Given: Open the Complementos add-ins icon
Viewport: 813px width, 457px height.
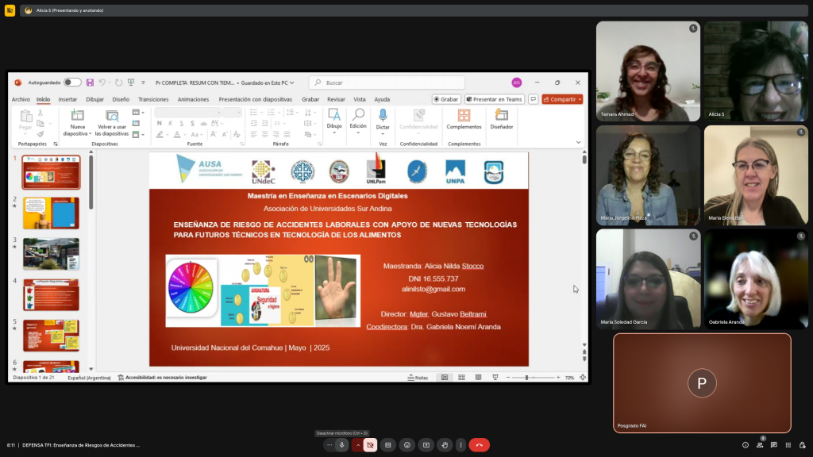Looking at the screenshot, I should pos(464,115).
